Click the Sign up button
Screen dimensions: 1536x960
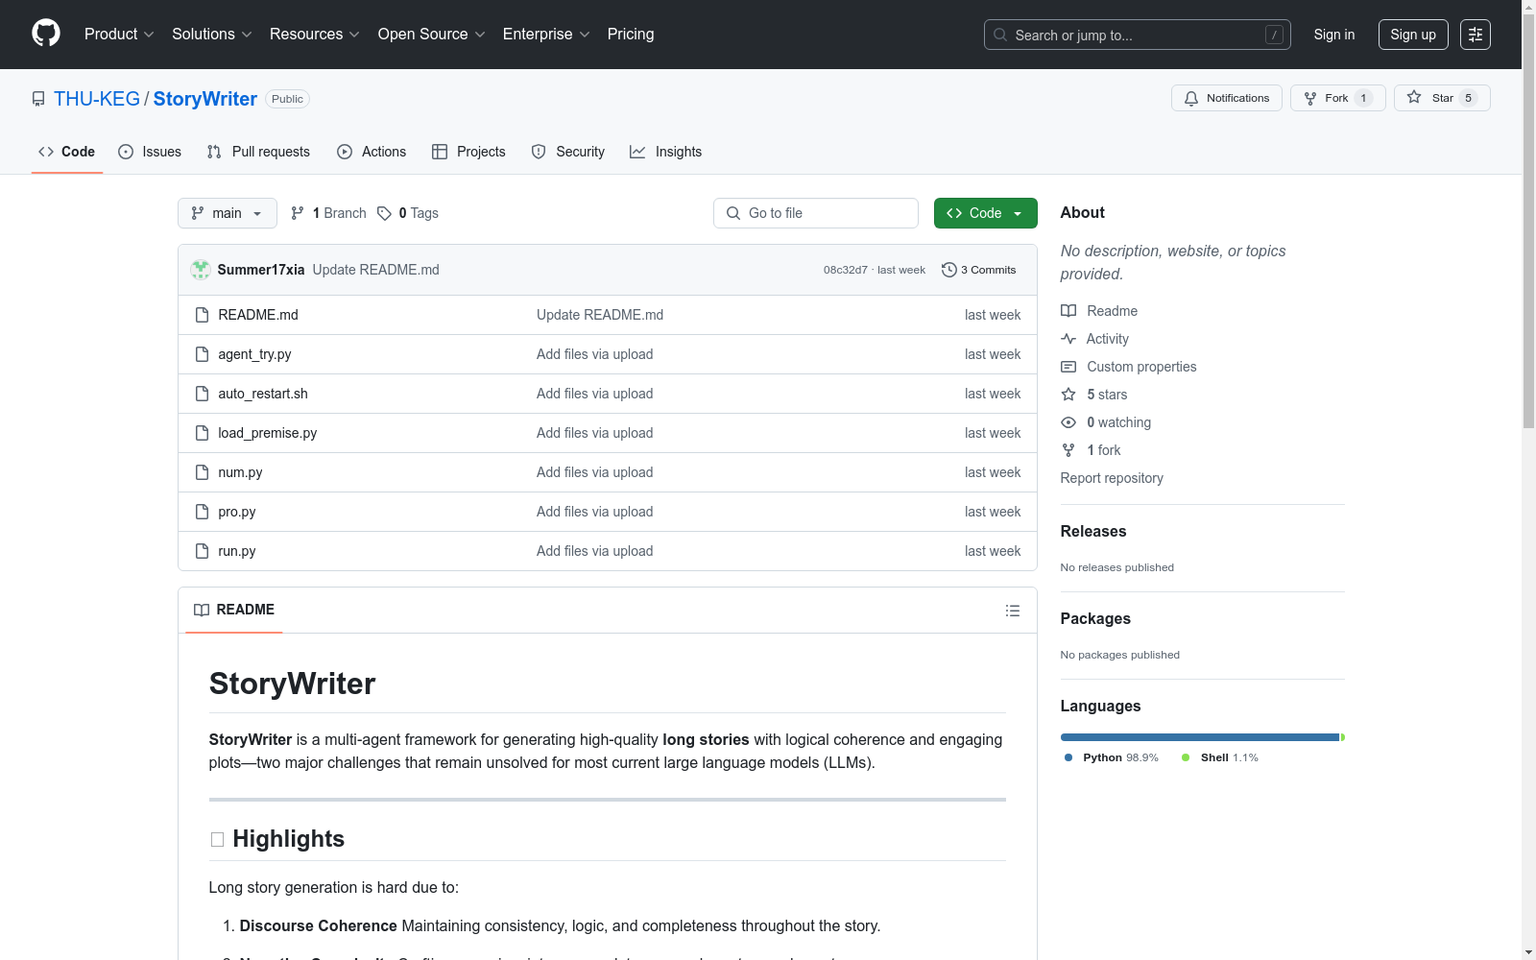pyautogui.click(x=1413, y=35)
